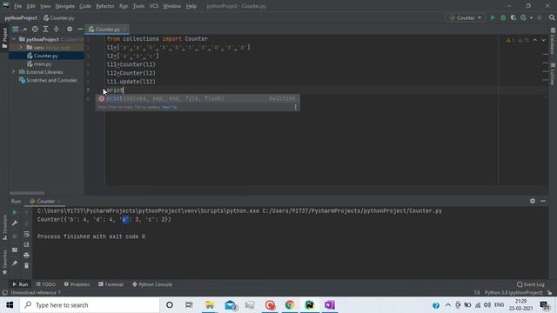Open the Terminal tool window
Viewport: 557px width, 313px height.
[111, 284]
